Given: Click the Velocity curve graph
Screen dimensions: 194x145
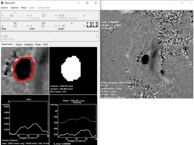Looking at the screenshot, I should click(77, 121).
